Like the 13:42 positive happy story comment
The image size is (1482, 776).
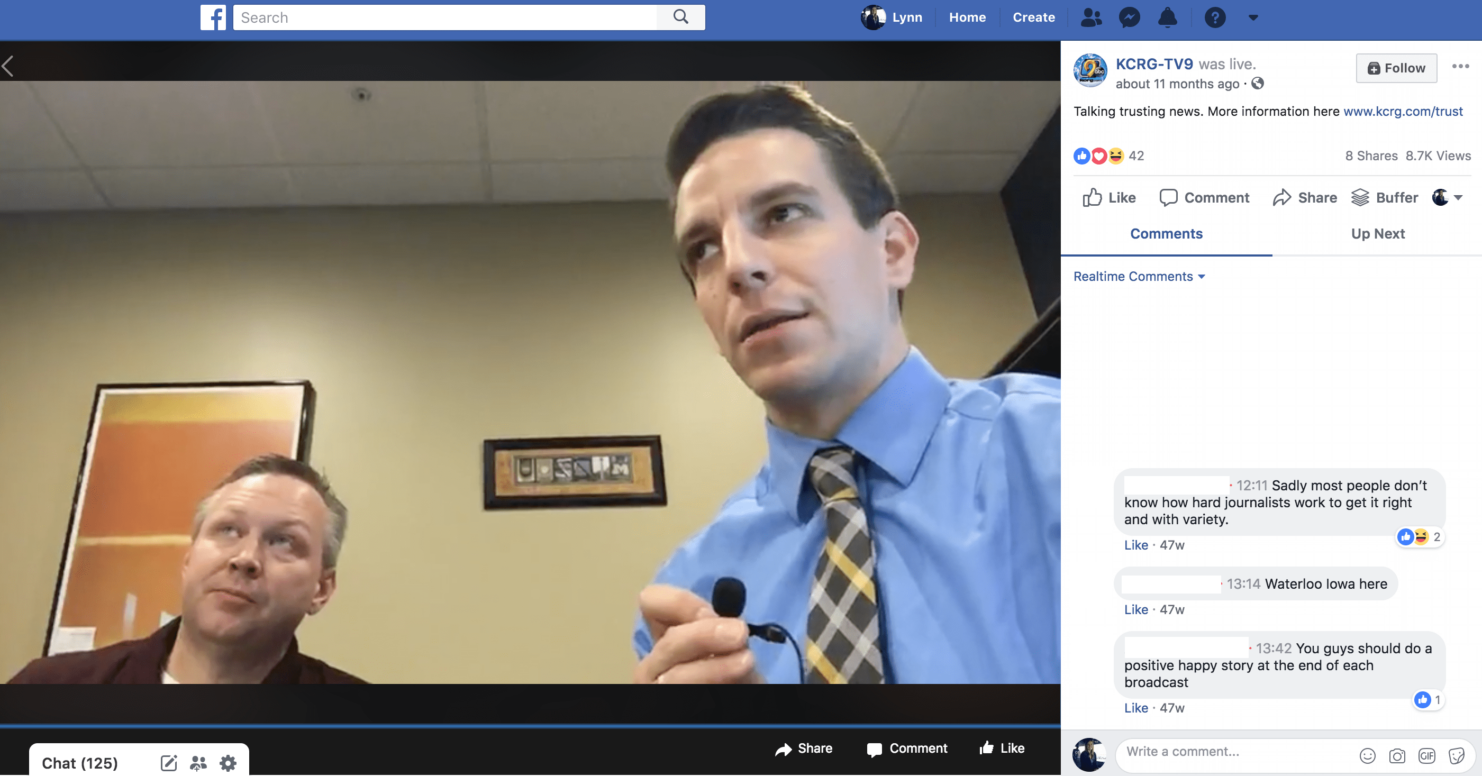pyautogui.click(x=1135, y=708)
